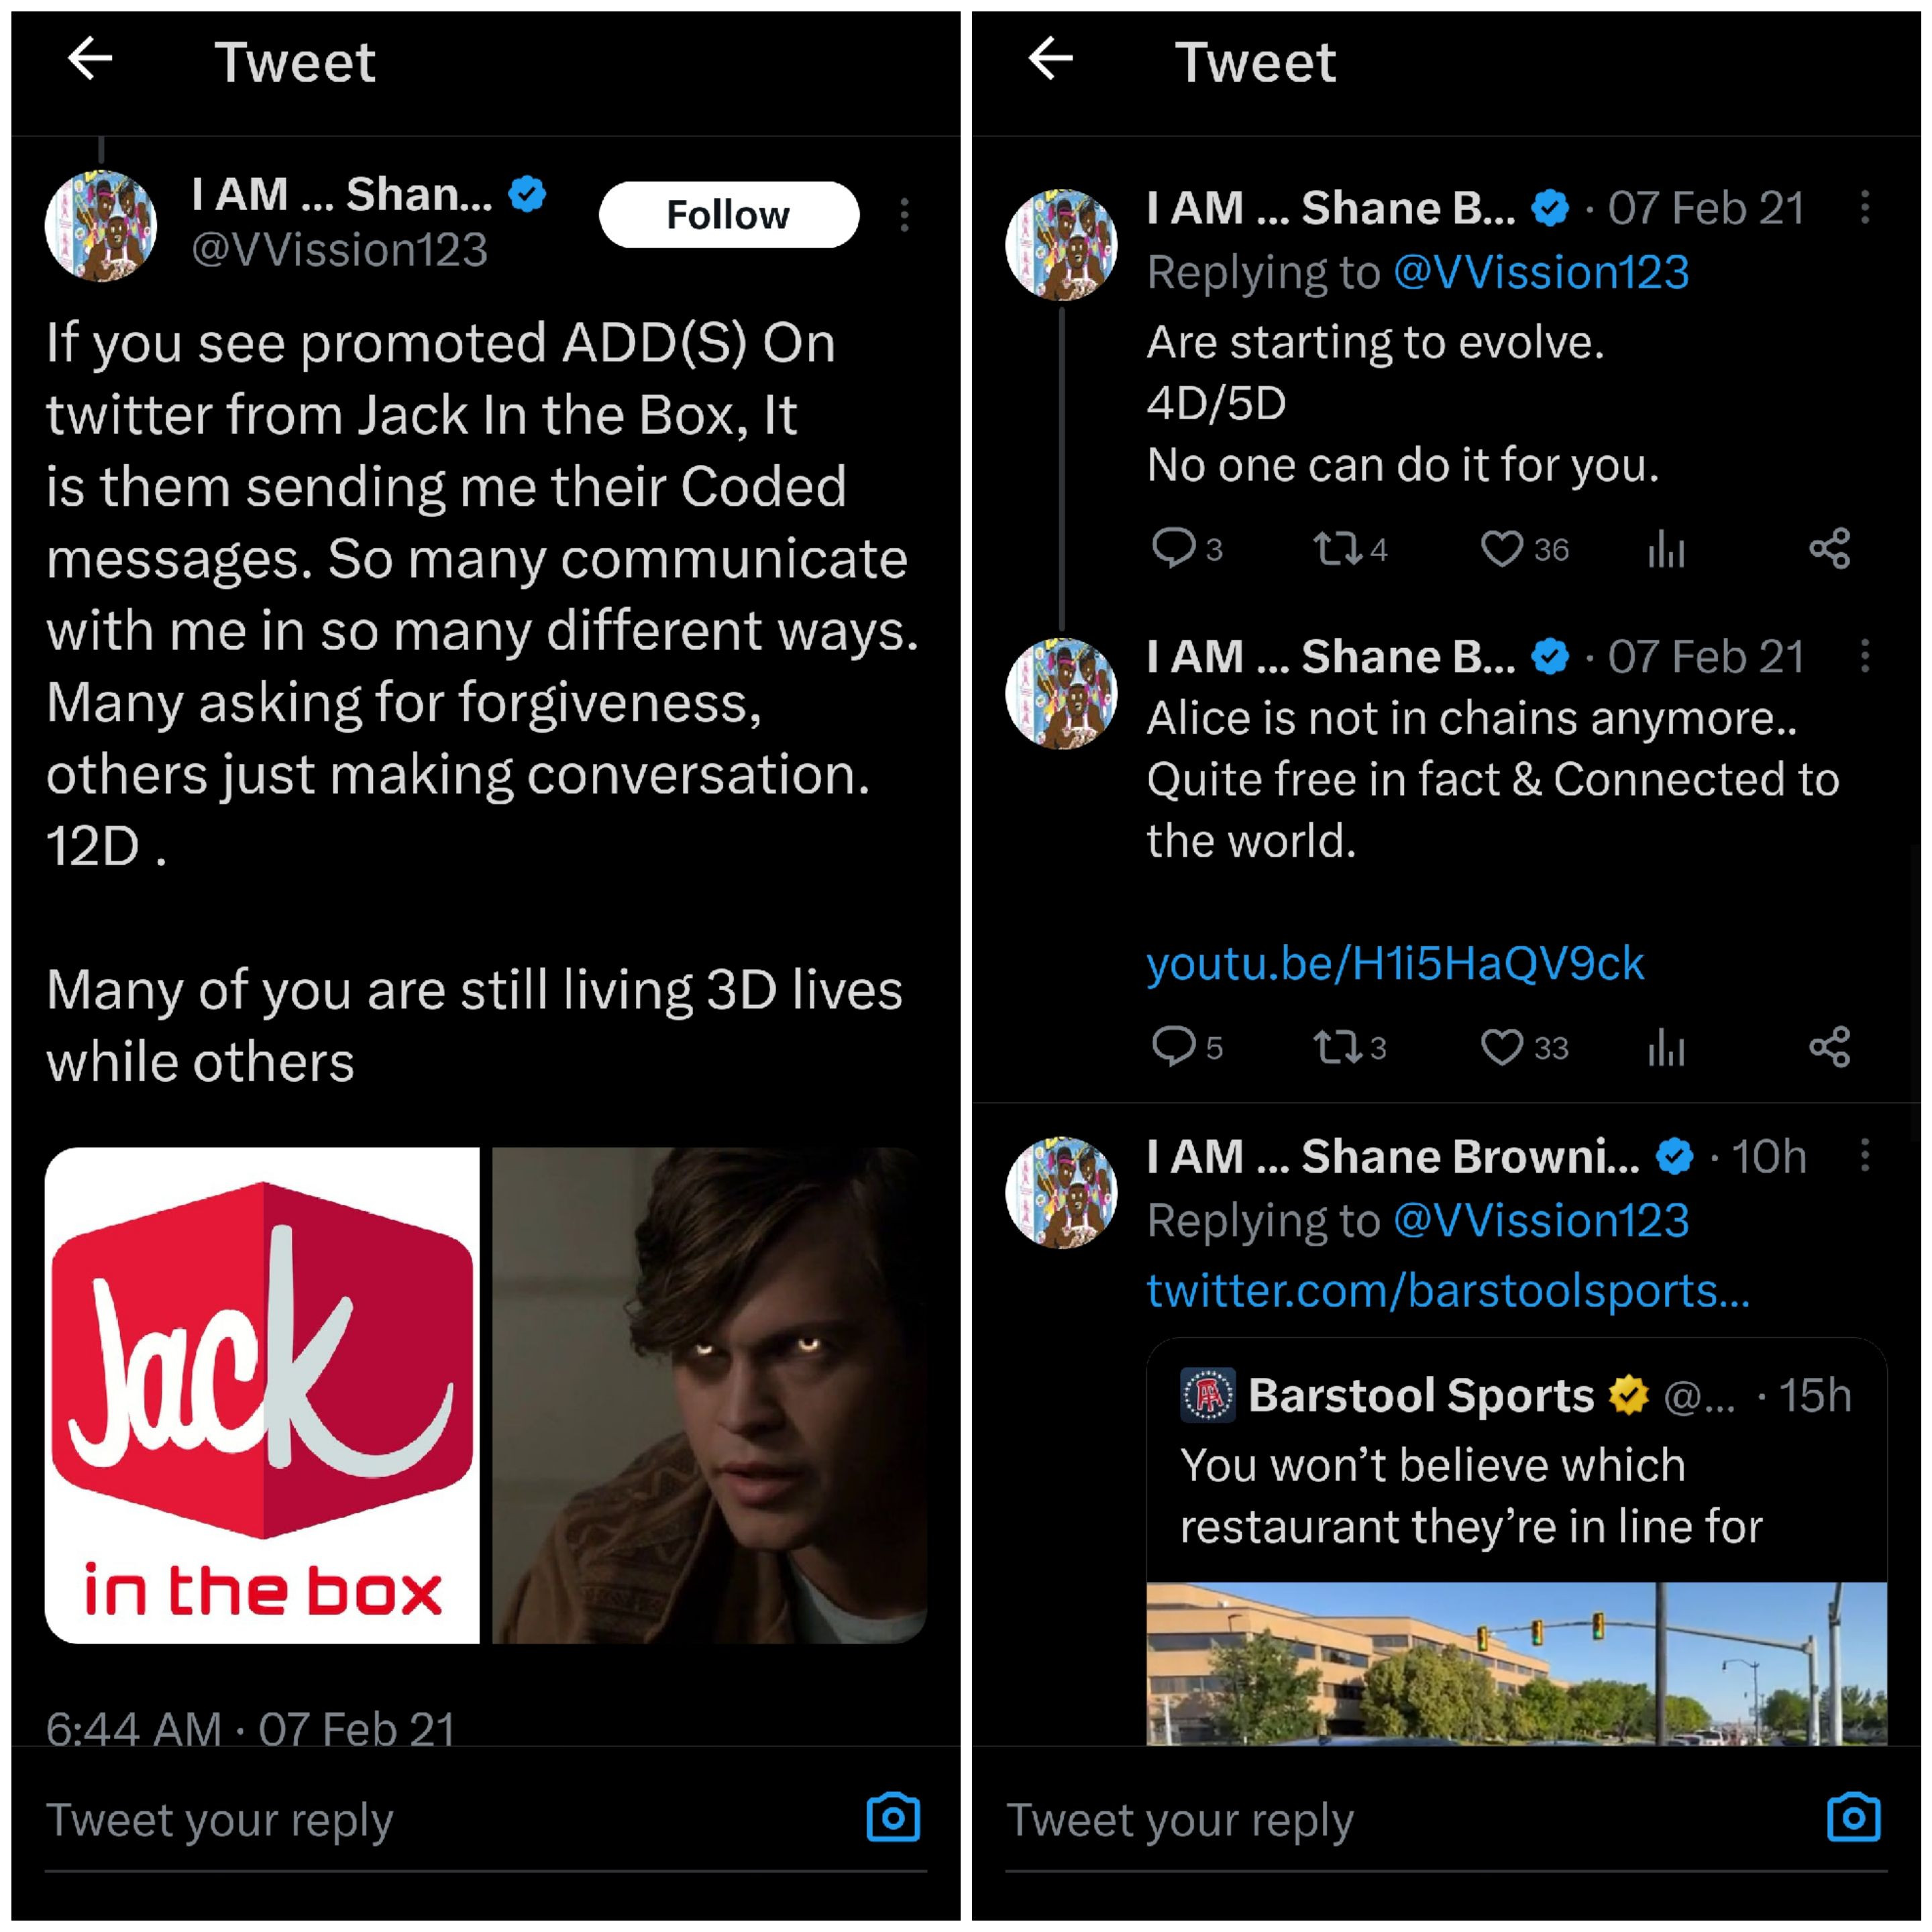1932x1932 pixels.
Task: Retweet the "Are starting to evolve" tweet
Action: [x=1336, y=549]
